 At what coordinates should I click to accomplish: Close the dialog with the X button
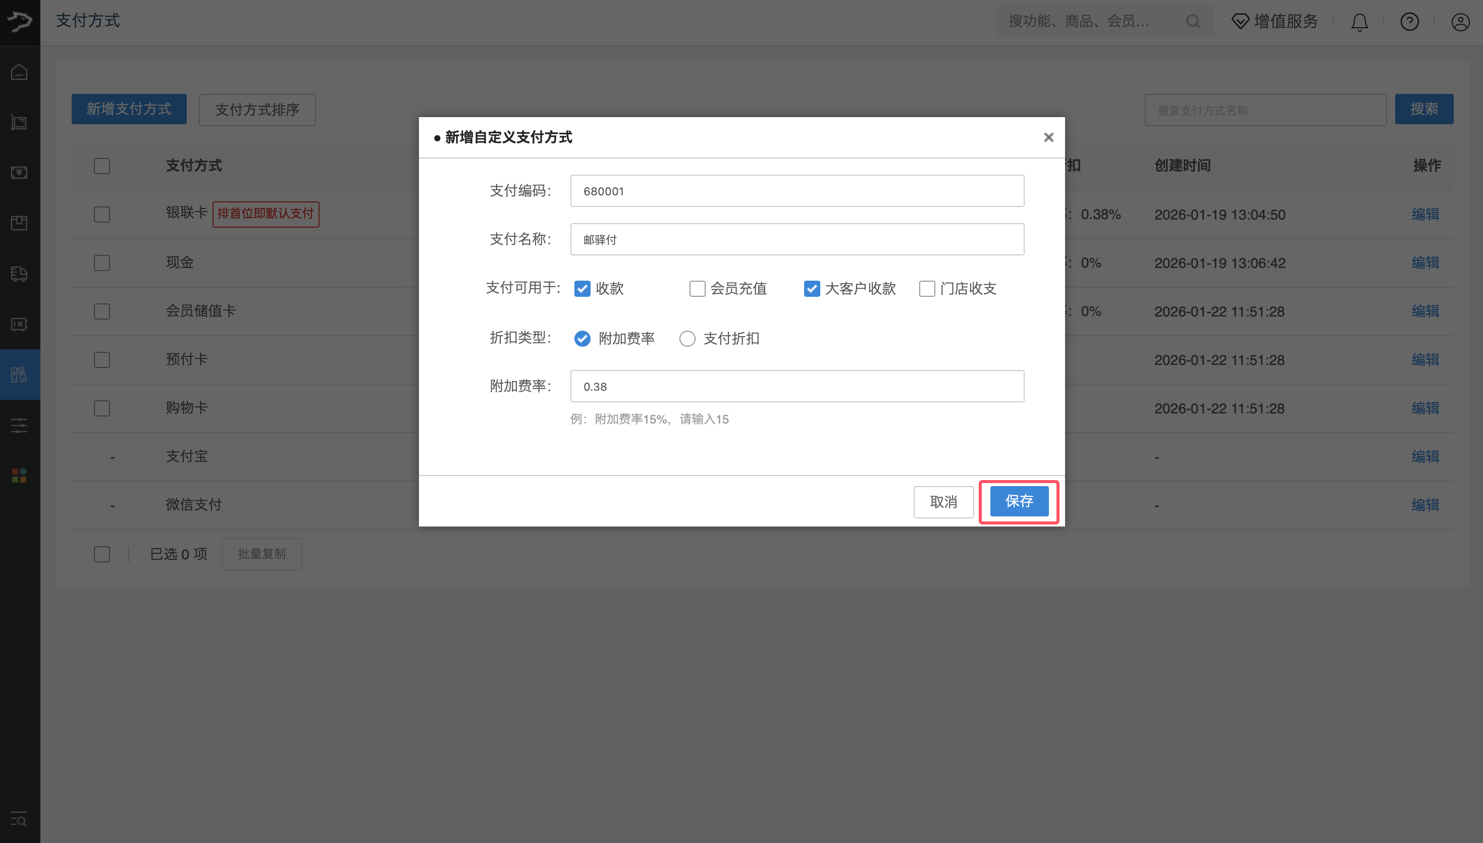1048,137
